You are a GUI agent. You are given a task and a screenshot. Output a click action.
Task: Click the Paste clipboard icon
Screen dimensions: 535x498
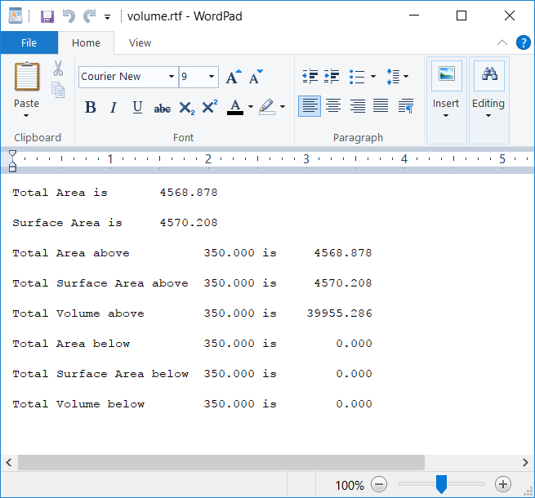pyautogui.click(x=26, y=78)
